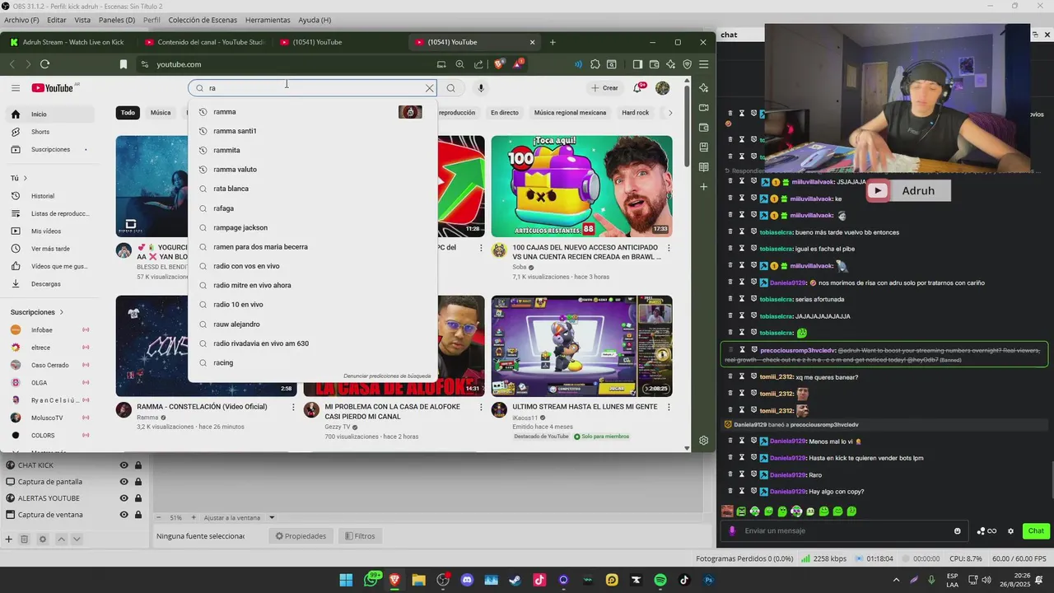Open the 100 CAJAS Brawl video thumbnail
Viewport: 1054px width, 593px height.
click(581, 186)
